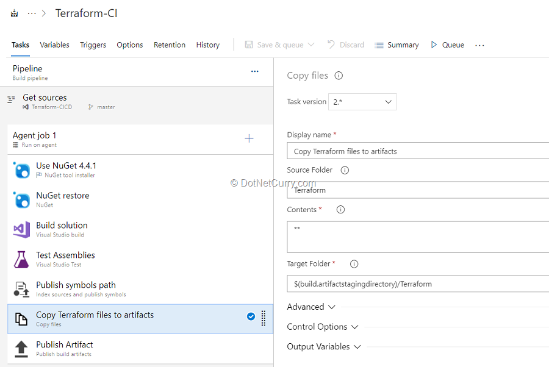The image size is (549, 367).
Task: Click the Display name input field
Action: click(x=418, y=151)
